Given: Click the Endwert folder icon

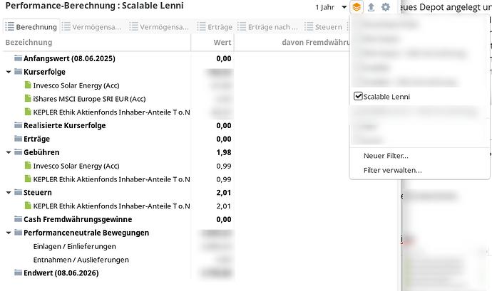Looking at the screenshot, I should click(19, 273).
